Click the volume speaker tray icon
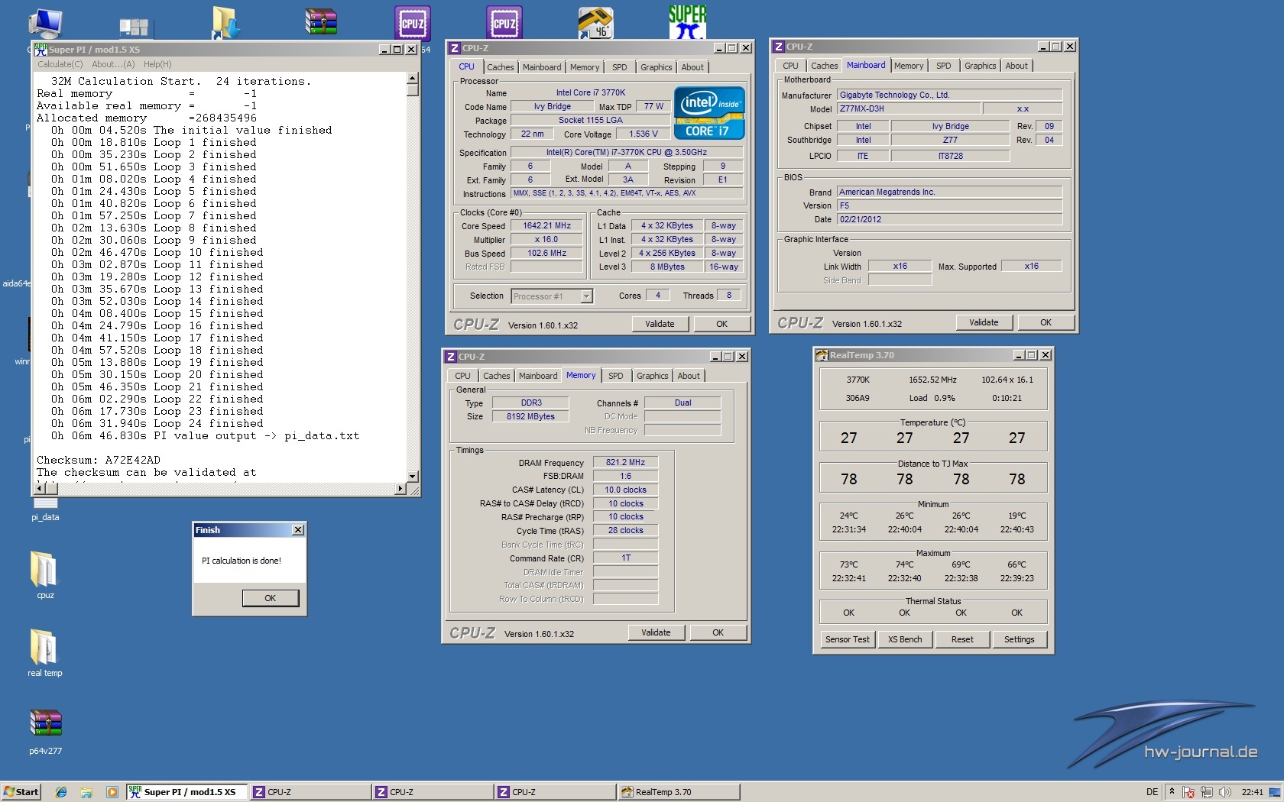The image size is (1284, 802). coord(1225,792)
